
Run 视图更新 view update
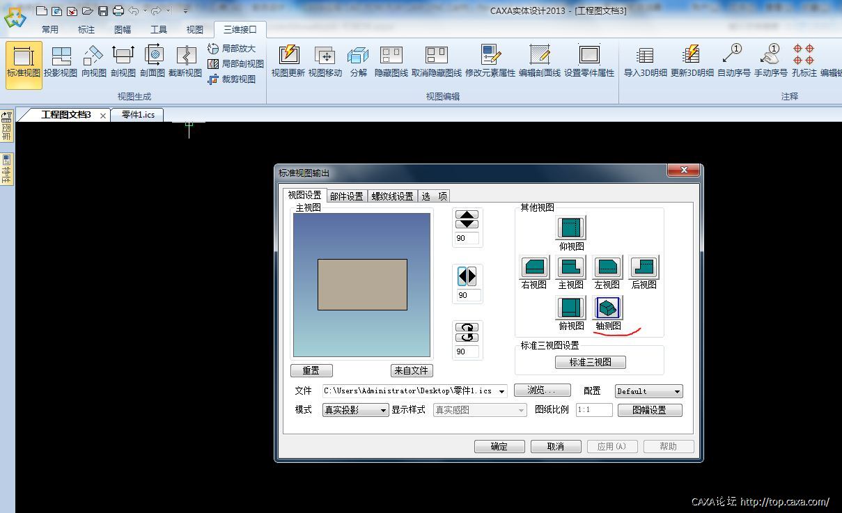click(288, 63)
